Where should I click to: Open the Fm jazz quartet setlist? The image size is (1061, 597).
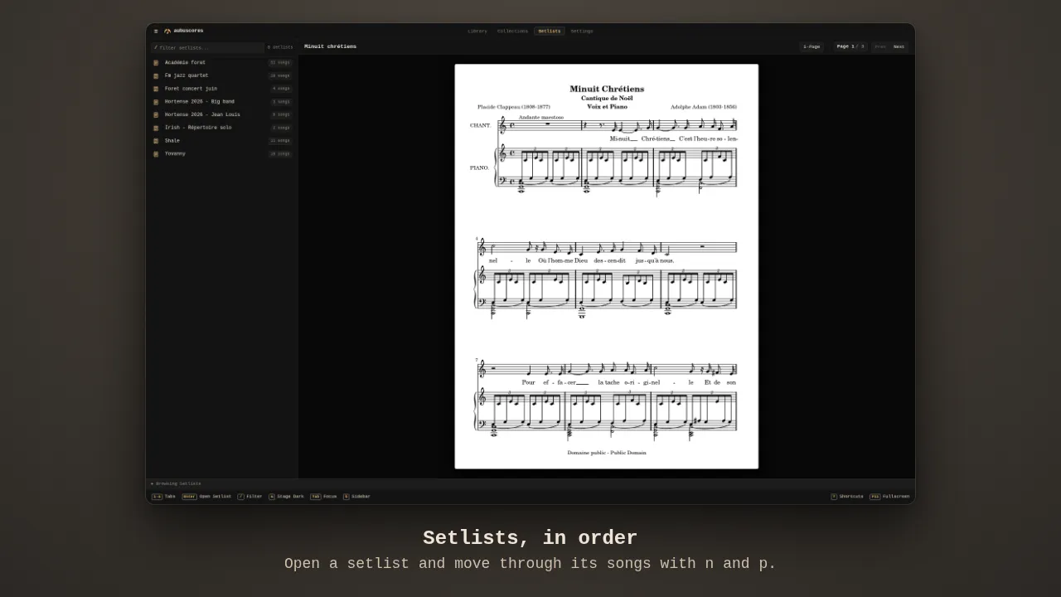pyautogui.click(x=222, y=75)
